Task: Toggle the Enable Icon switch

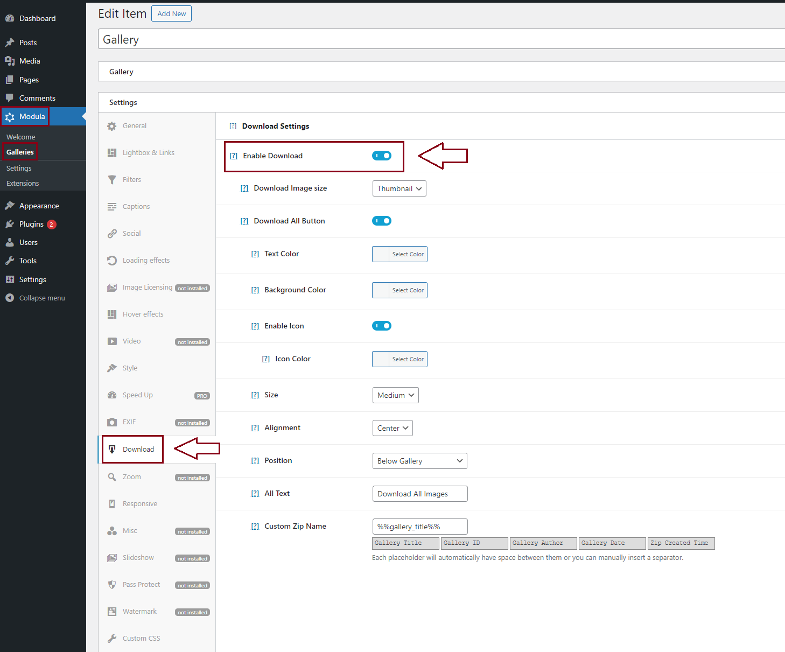Action: 382,326
